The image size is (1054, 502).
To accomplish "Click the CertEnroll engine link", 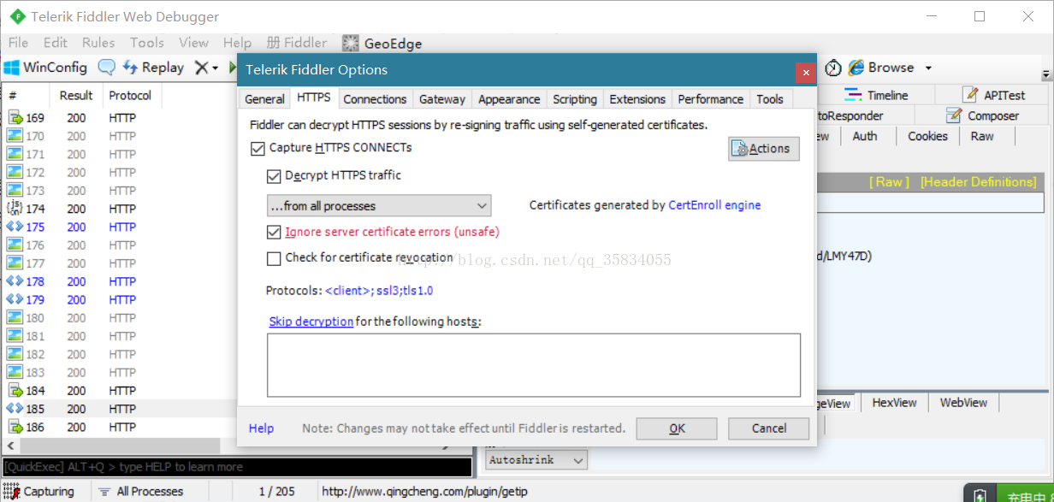I will (714, 205).
